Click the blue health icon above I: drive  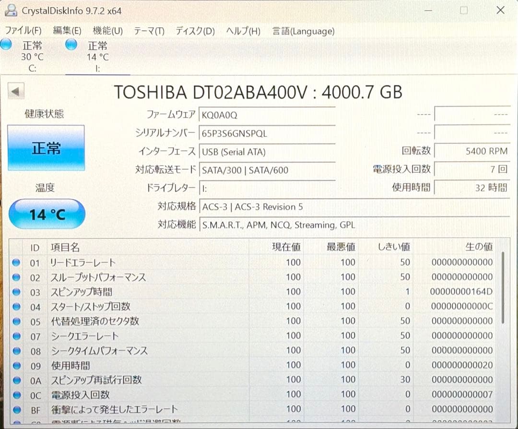click(71, 44)
